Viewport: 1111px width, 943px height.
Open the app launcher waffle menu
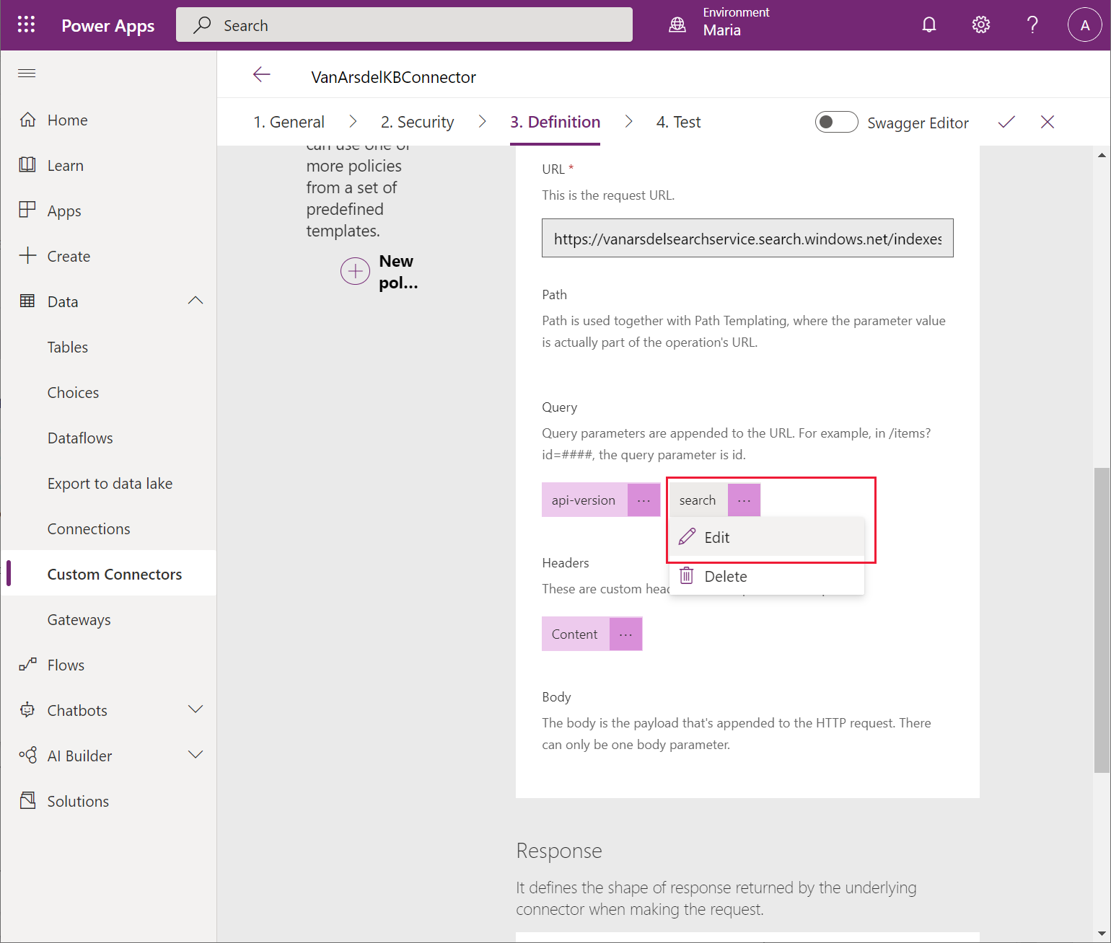(26, 25)
